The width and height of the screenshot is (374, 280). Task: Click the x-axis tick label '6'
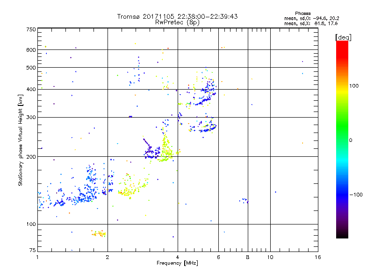[218, 257]
